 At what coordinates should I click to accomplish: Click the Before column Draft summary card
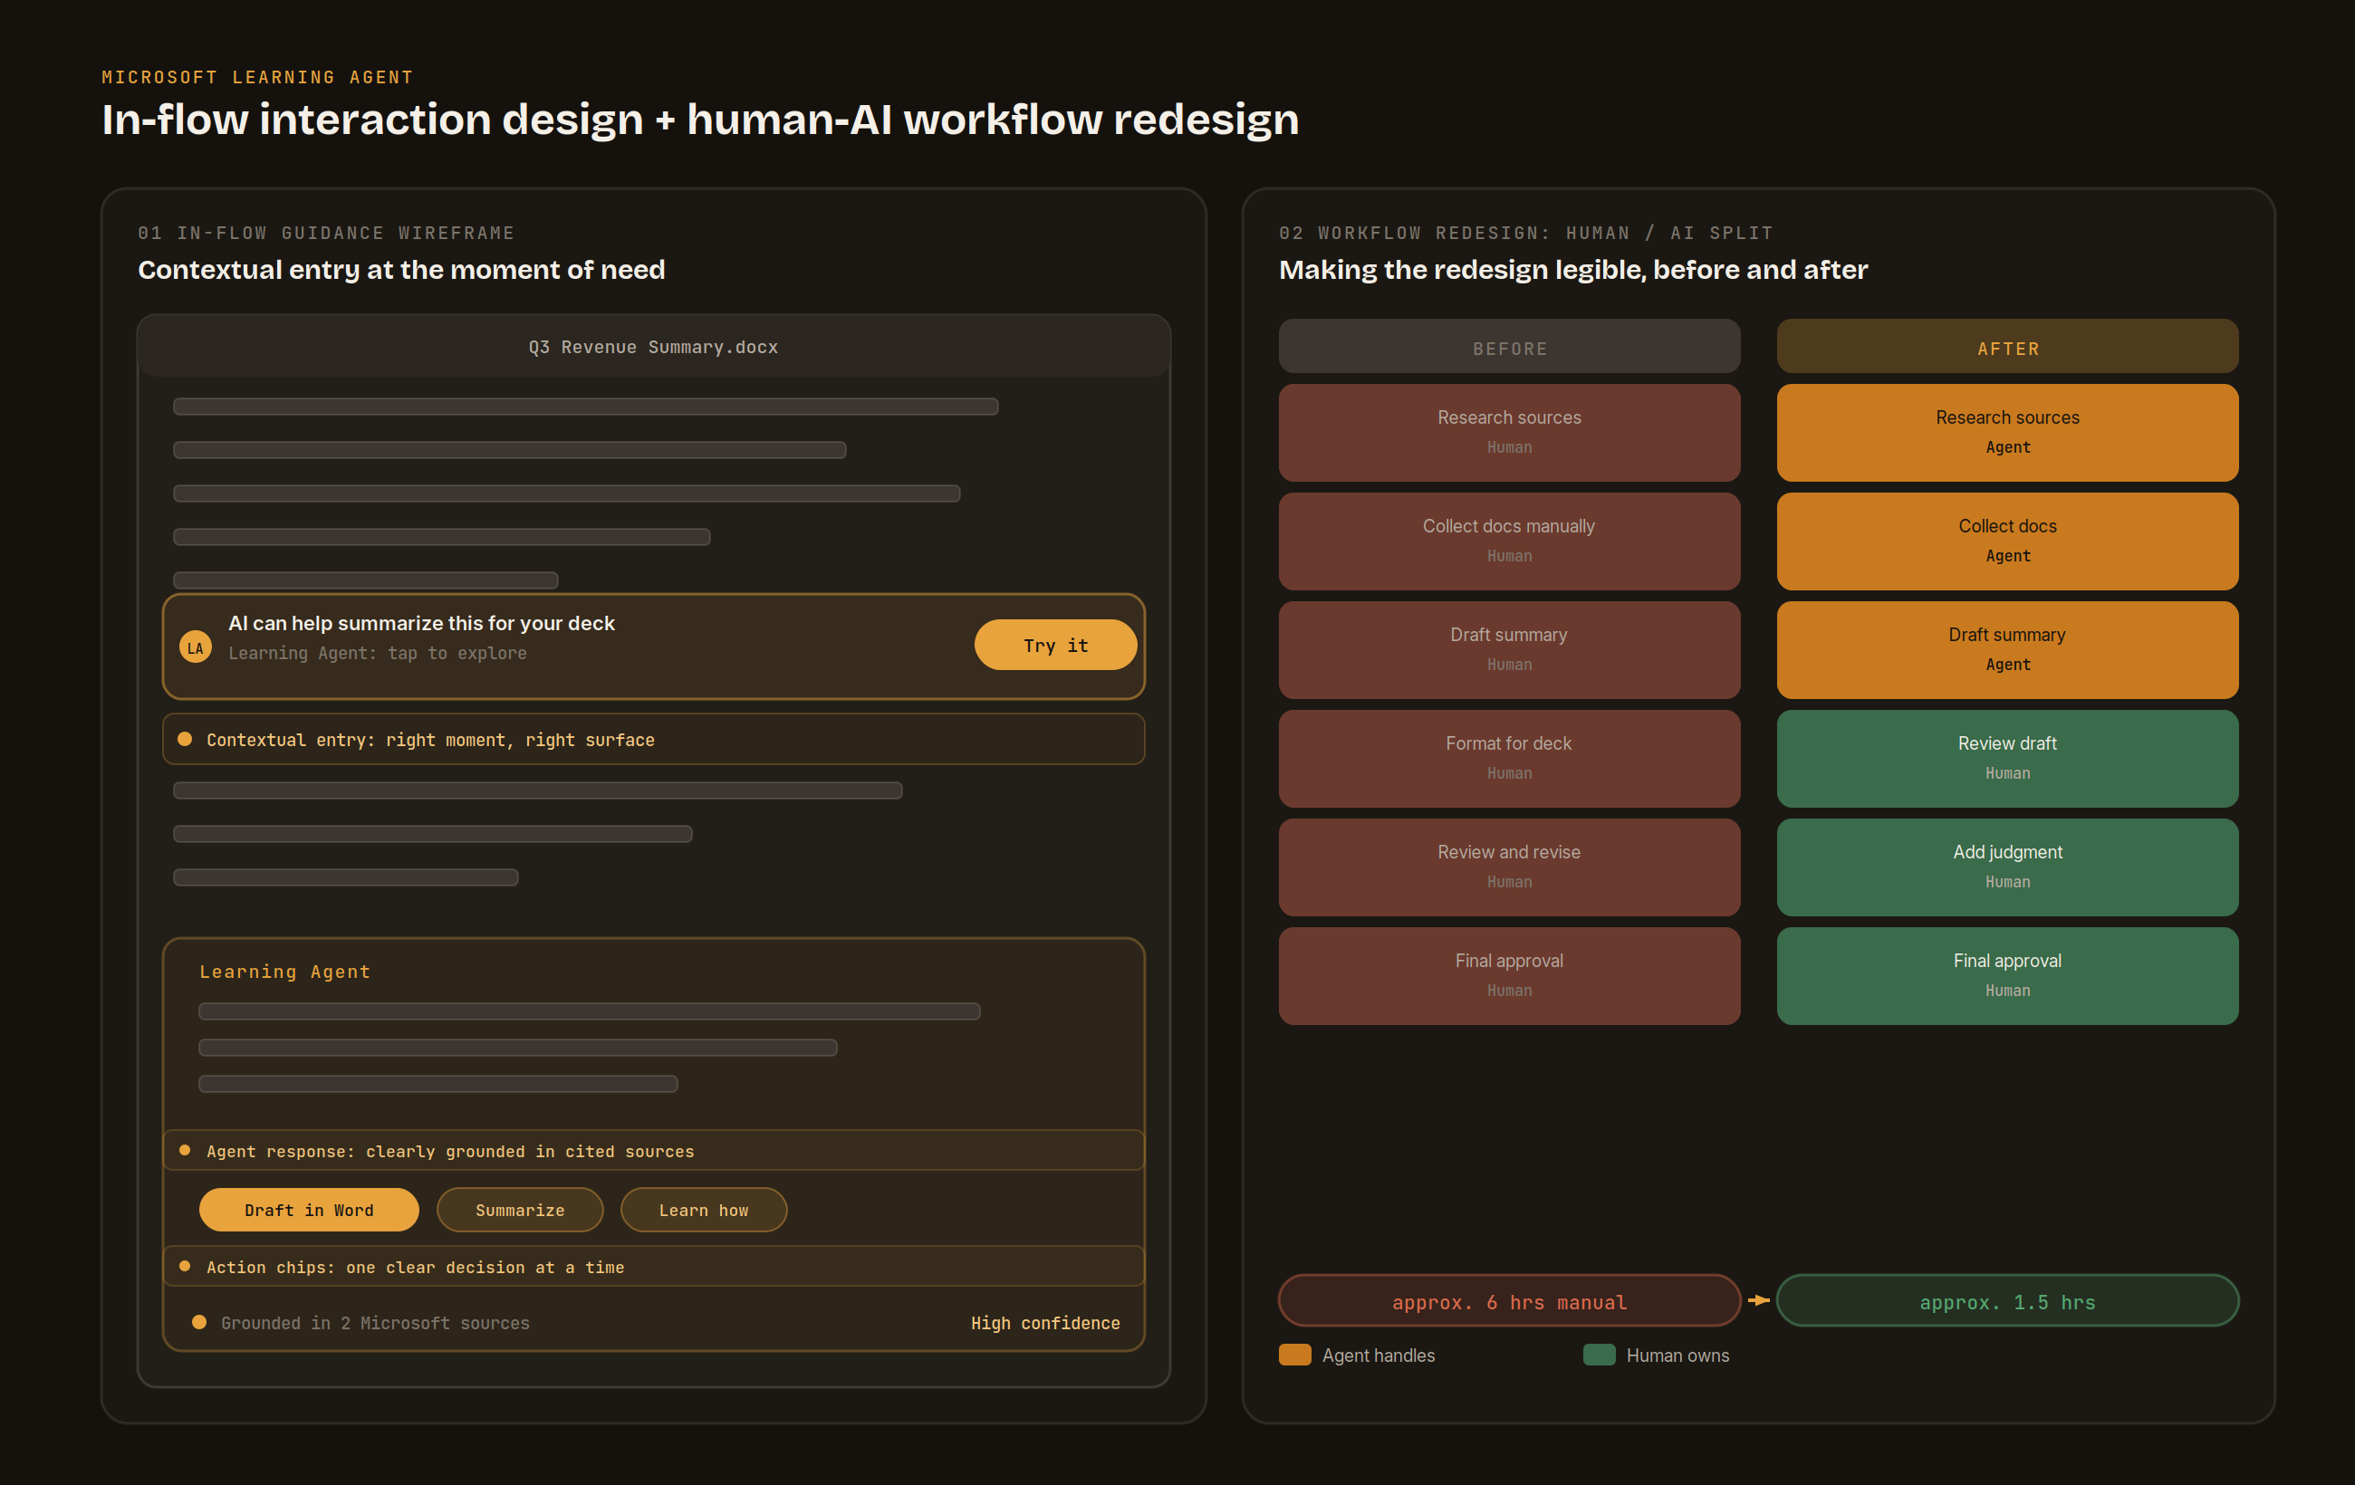(1509, 649)
